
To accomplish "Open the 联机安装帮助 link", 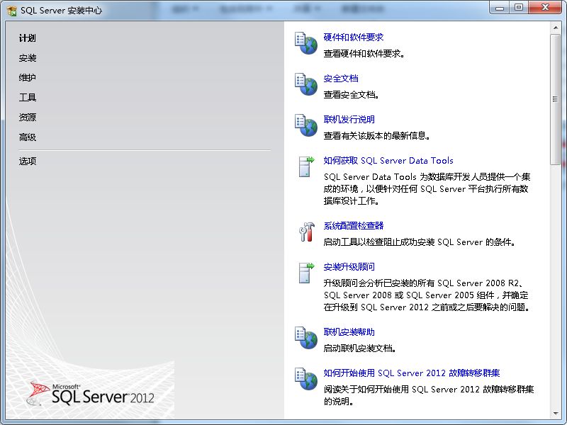I will point(349,332).
